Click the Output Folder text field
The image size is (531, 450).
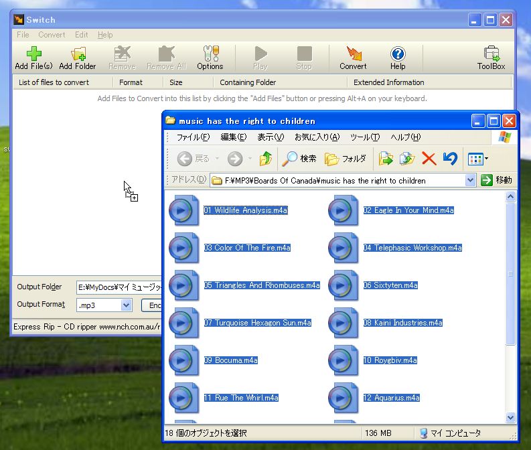[x=119, y=287]
